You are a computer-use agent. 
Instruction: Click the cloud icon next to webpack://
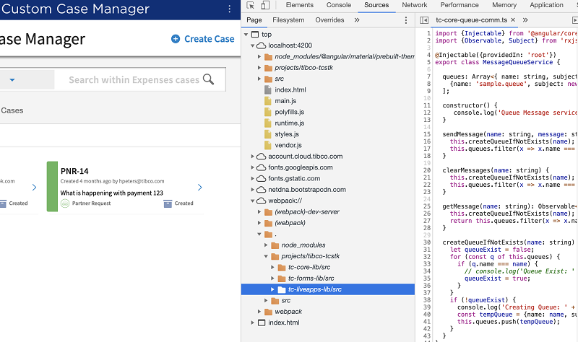tap(262, 201)
